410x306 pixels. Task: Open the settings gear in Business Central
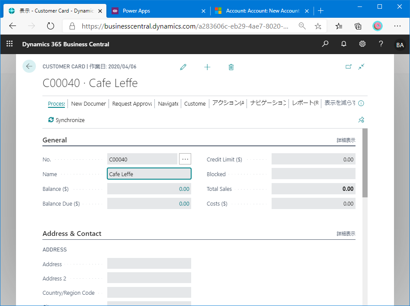[362, 44]
